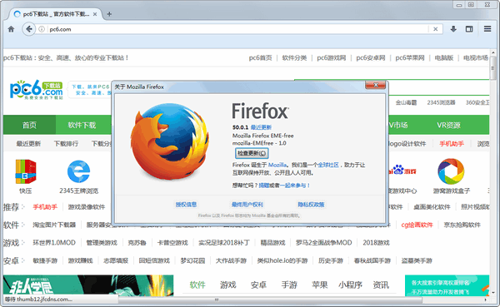This screenshot has height=307, width=500.
Task: Select the 苹果 content tab
Action: point(320,285)
